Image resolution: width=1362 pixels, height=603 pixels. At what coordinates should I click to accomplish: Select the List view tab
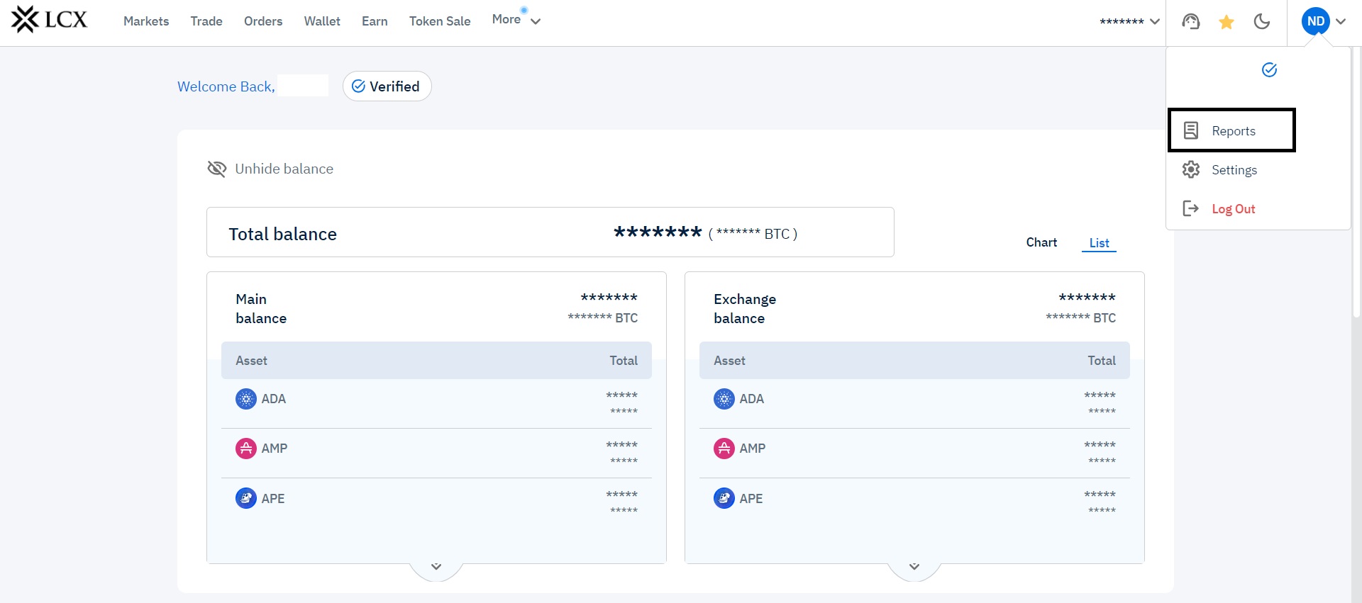1099,243
